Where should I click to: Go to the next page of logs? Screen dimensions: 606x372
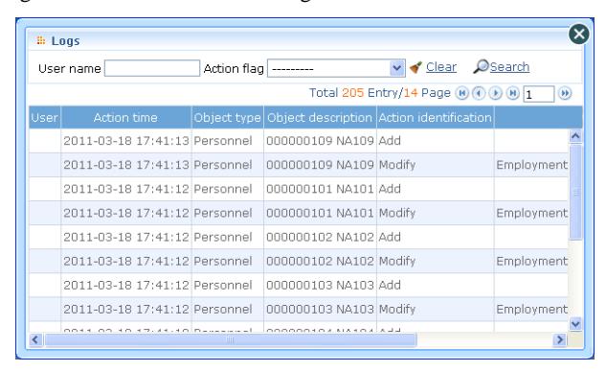(496, 93)
